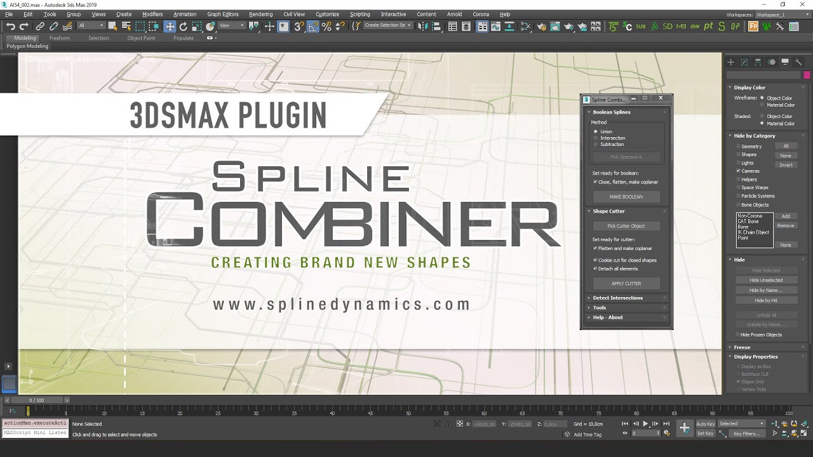Open Select by Name list icon
Viewport: 813px width, 457px height.
(x=126, y=27)
